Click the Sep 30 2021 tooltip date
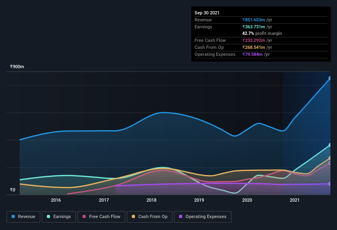This screenshot has height=230, width=337. [207, 13]
